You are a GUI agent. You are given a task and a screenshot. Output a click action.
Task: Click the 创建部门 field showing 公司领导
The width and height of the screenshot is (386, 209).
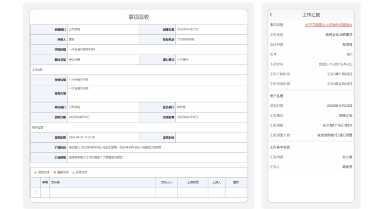pyautogui.click(x=103, y=29)
